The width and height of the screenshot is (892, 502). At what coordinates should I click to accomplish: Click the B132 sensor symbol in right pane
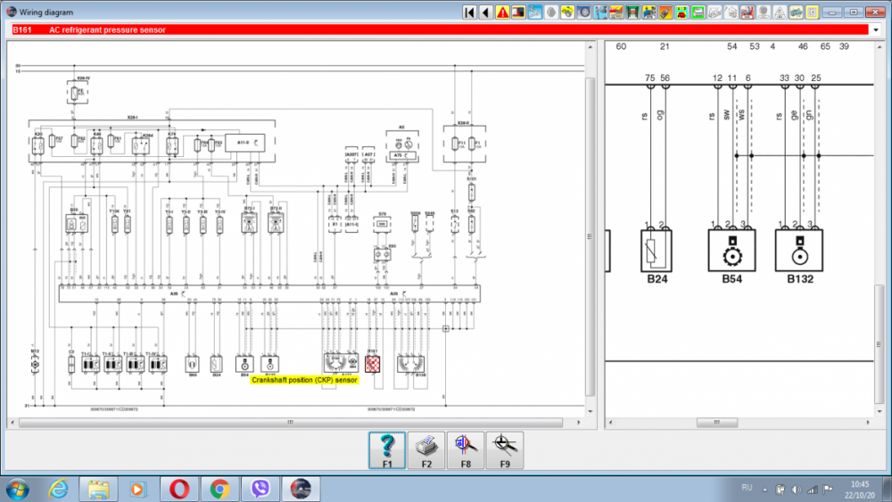800,250
